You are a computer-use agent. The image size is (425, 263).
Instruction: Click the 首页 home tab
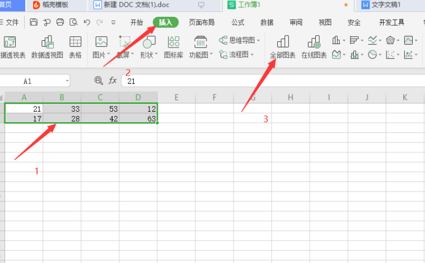click(x=12, y=5)
